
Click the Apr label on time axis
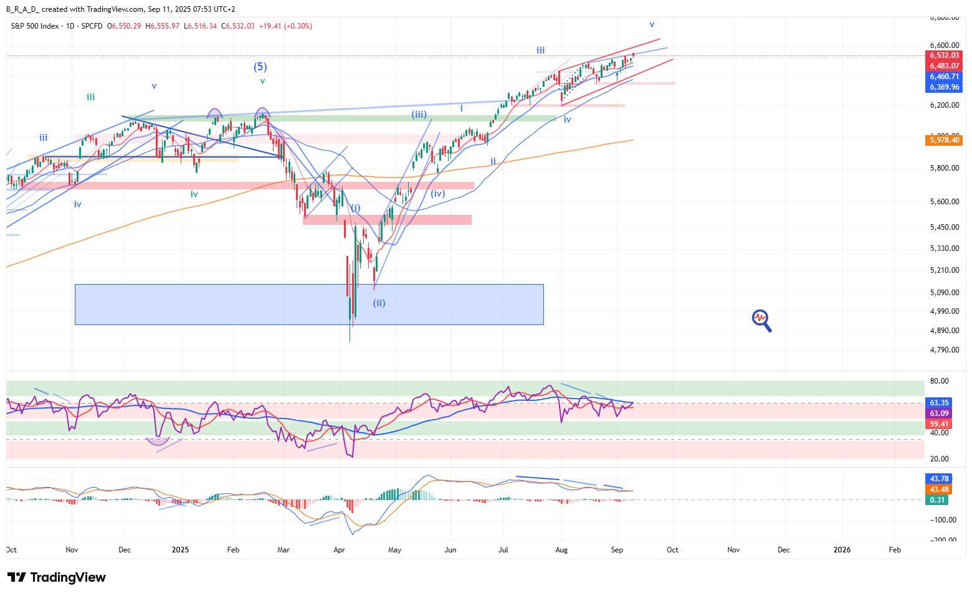click(x=340, y=550)
